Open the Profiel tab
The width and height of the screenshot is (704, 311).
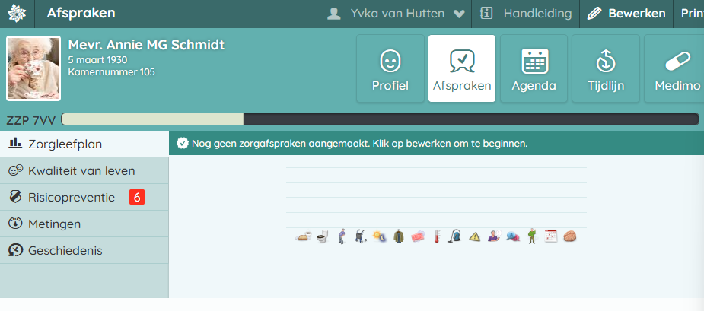[x=390, y=68]
